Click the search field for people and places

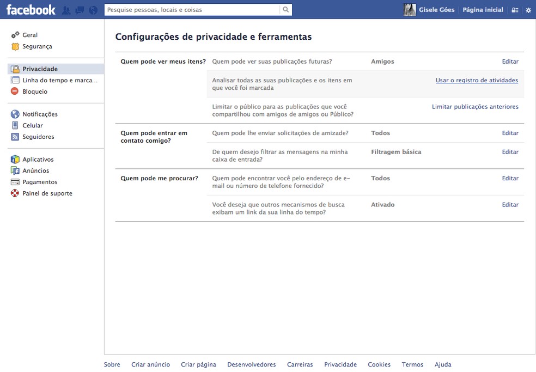click(x=191, y=9)
